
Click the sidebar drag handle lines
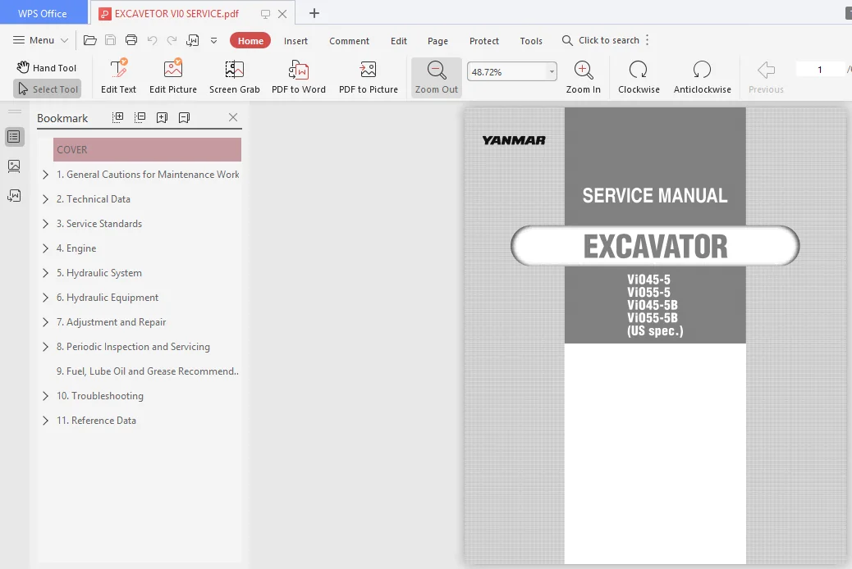[15, 112]
